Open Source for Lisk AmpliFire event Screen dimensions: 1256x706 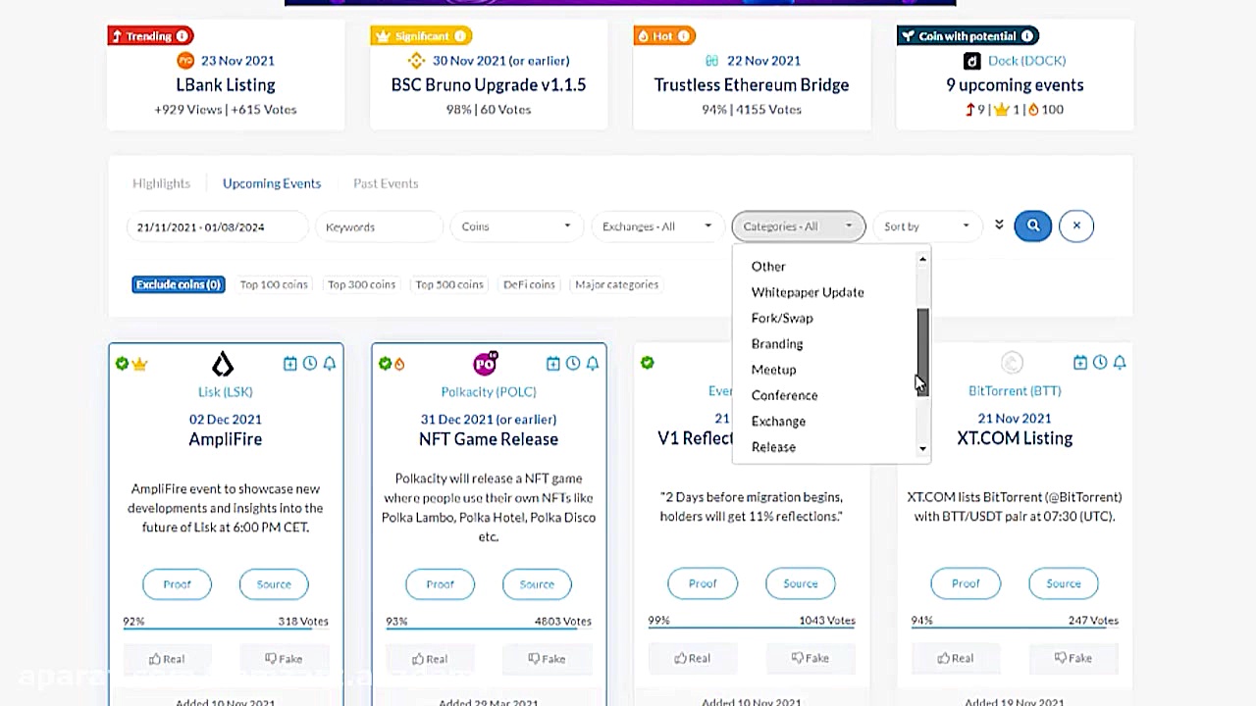coord(274,584)
